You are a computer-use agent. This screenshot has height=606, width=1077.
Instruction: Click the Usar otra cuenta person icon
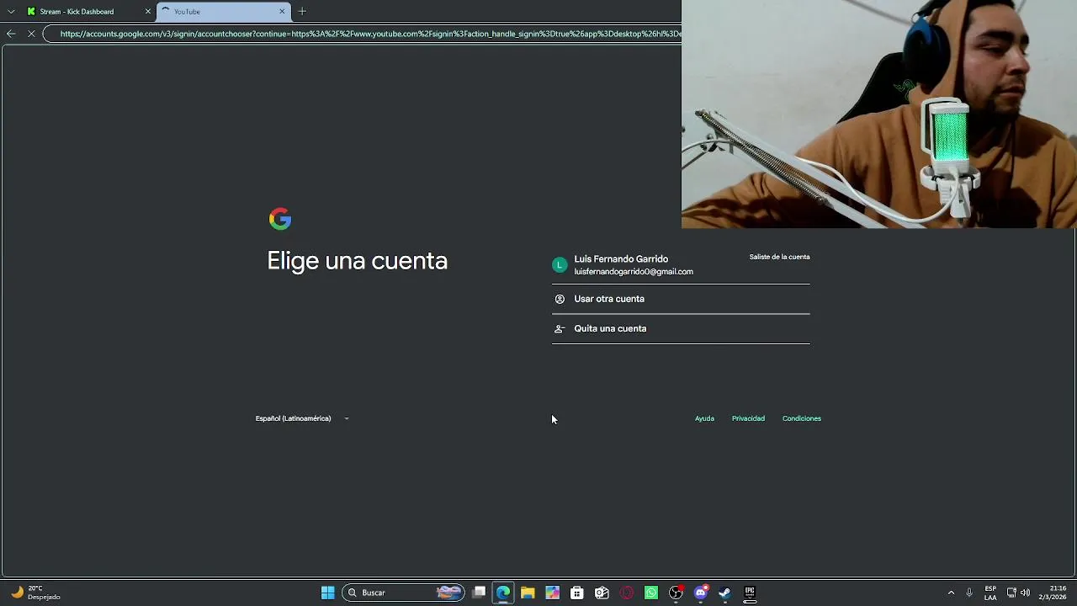point(560,299)
